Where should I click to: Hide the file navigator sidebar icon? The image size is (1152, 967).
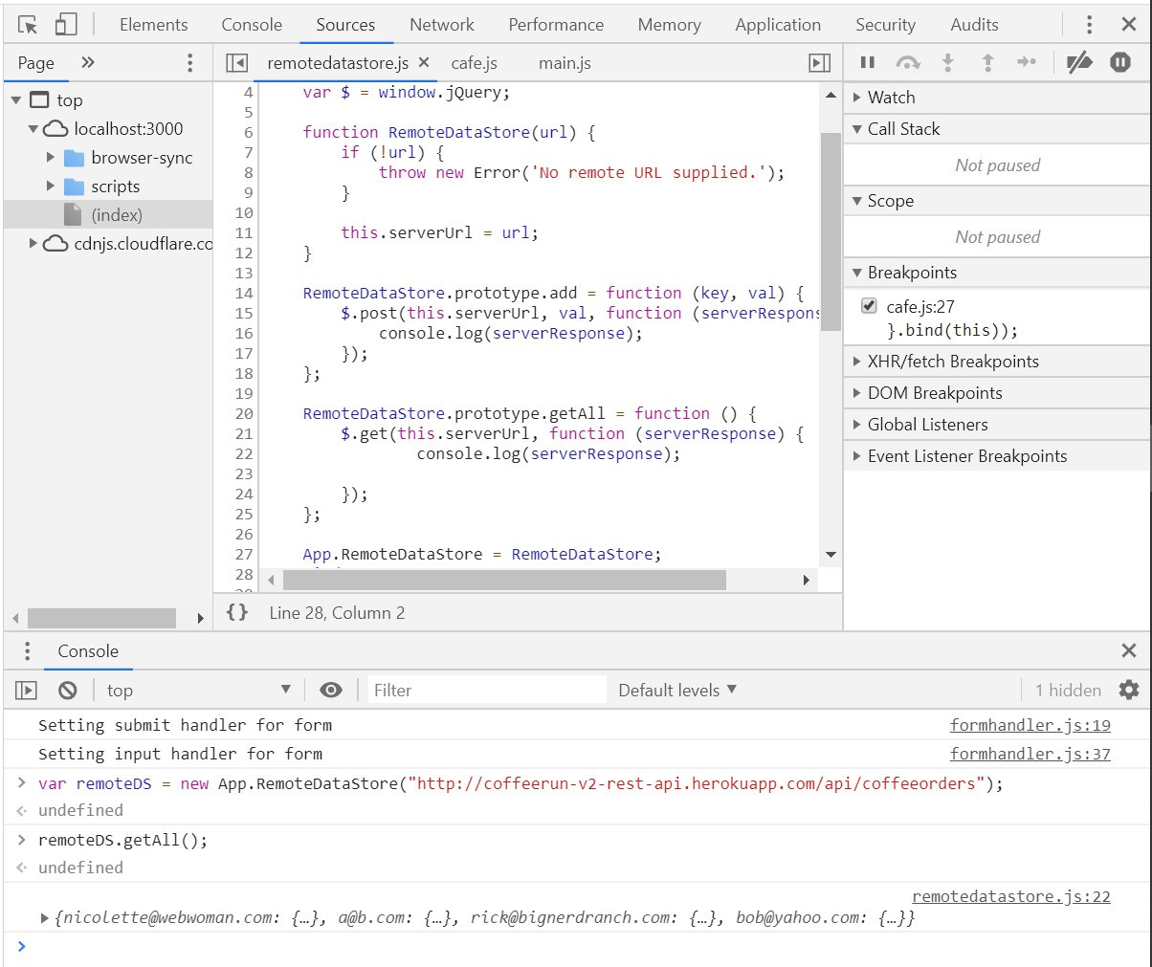236,63
